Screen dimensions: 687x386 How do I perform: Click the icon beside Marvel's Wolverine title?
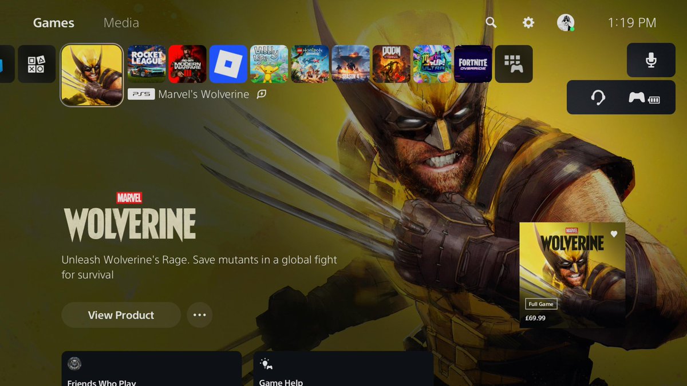(261, 94)
